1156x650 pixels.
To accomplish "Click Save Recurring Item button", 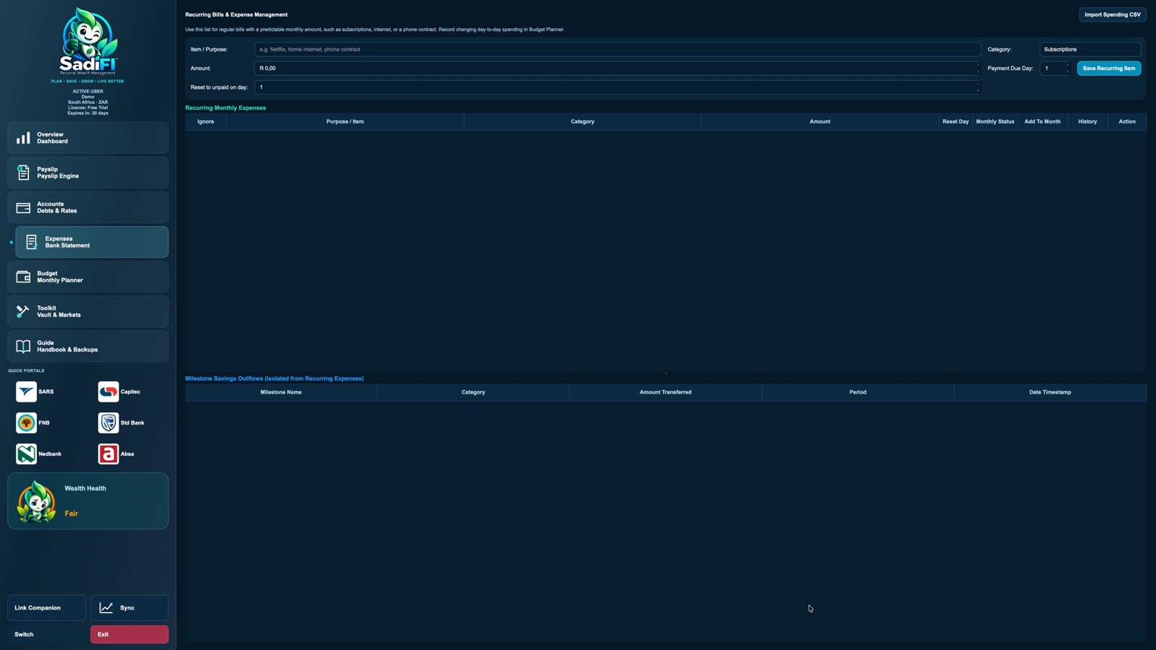I will (1109, 68).
